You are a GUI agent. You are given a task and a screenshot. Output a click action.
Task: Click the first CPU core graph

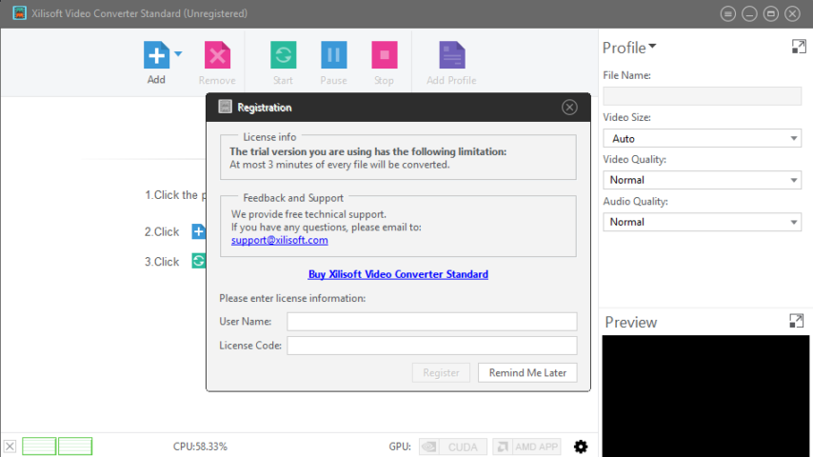point(39,447)
